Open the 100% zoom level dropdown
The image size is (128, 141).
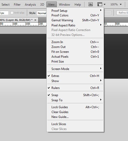pos(116,4)
